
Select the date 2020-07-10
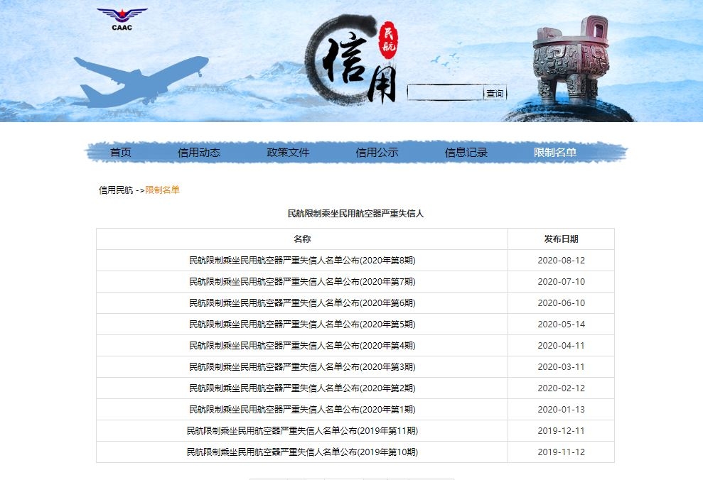[x=562, y=282]
